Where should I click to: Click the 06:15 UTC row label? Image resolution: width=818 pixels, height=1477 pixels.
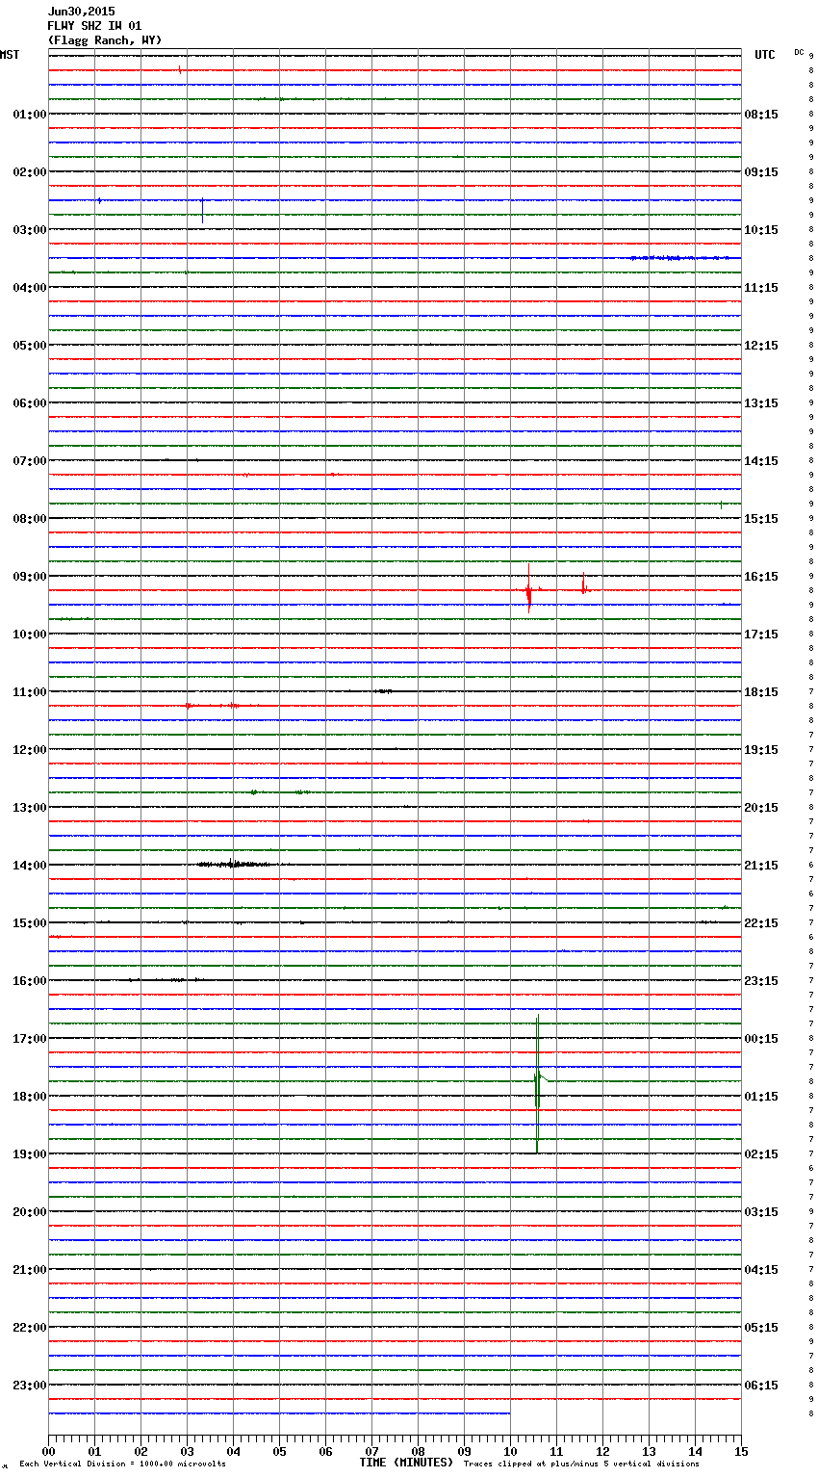point(761,1386)
